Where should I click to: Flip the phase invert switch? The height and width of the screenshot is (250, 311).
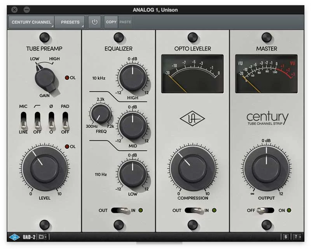51,120
